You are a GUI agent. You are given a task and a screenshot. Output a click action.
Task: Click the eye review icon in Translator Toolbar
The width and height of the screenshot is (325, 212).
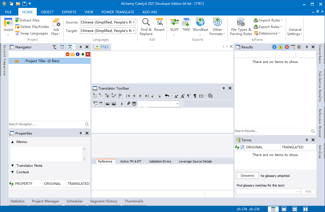click(x=107, y=96)
